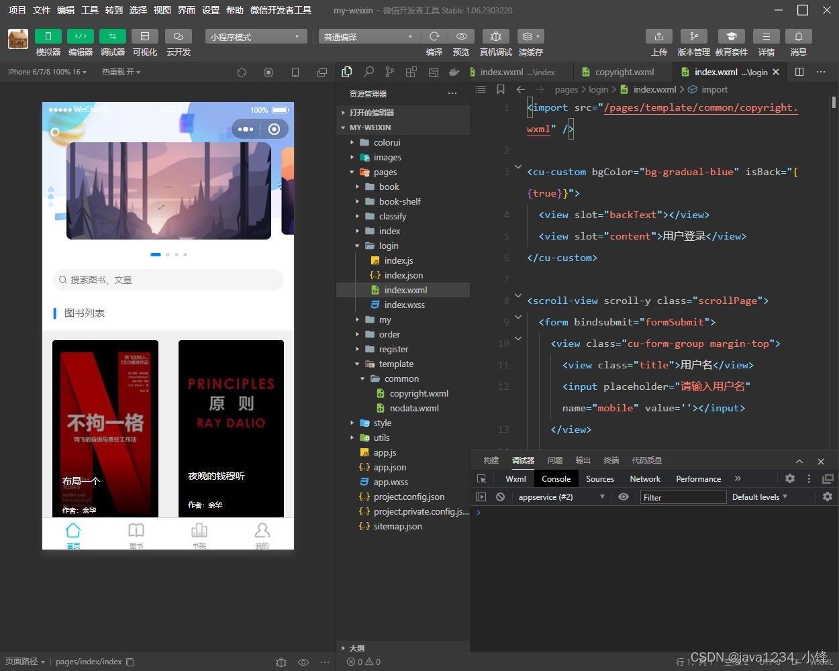This screenshot has height=671, width=839.
Task: Open project details (详情)
Action: click(767, 36)
